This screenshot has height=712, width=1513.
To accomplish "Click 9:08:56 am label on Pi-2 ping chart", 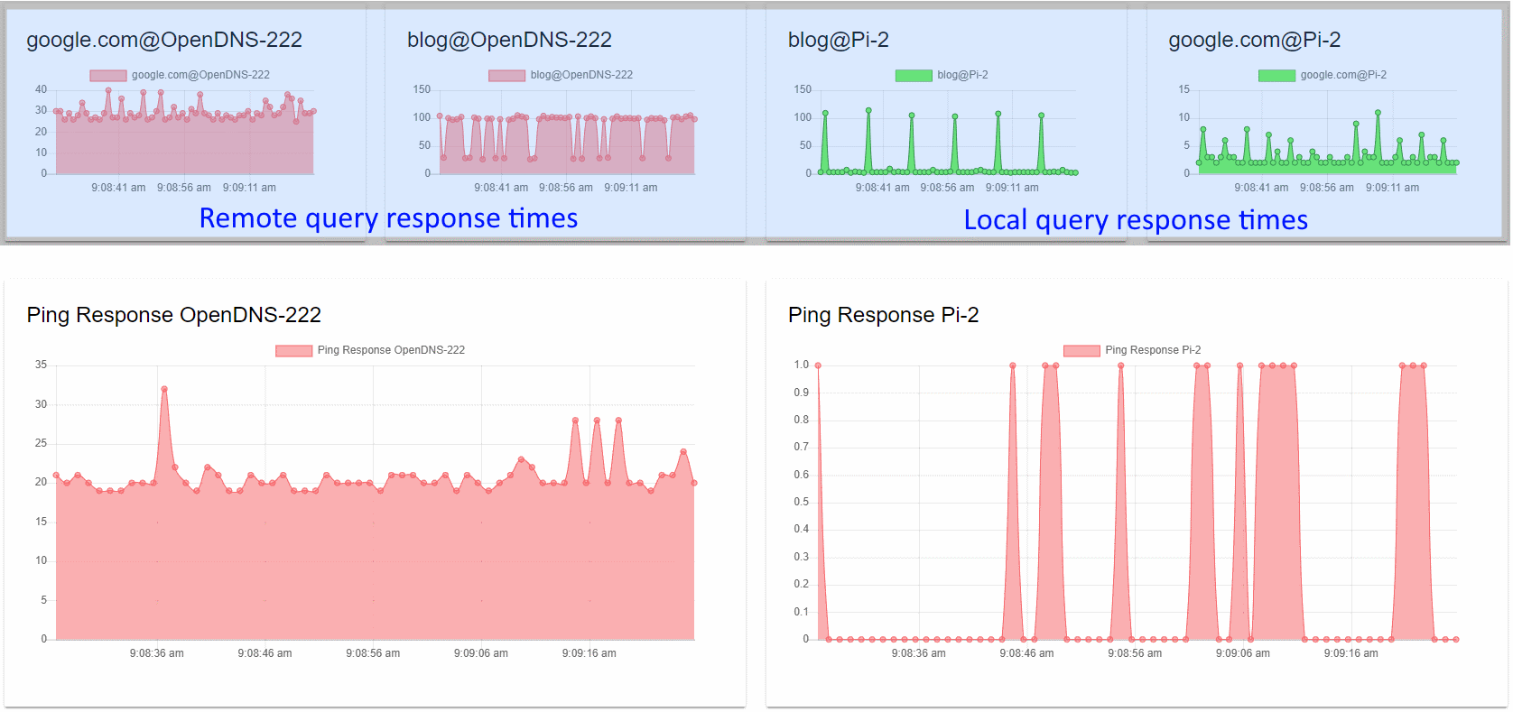I will point(1135,653).
